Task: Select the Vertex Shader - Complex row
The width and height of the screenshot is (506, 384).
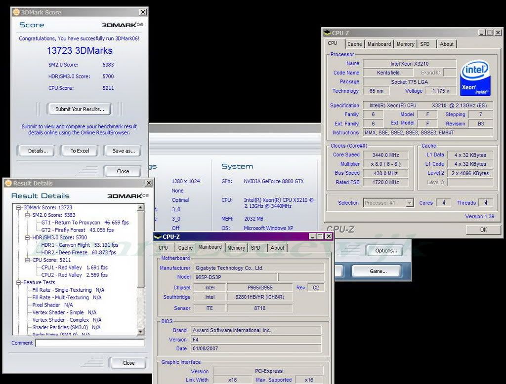Action: tap(67, 320)
